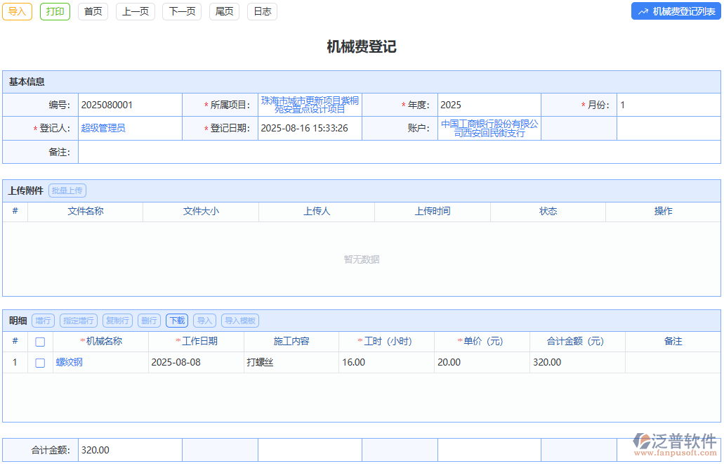
Task: Check the checkbox for 螺纹钢 row
Action: 40,362
